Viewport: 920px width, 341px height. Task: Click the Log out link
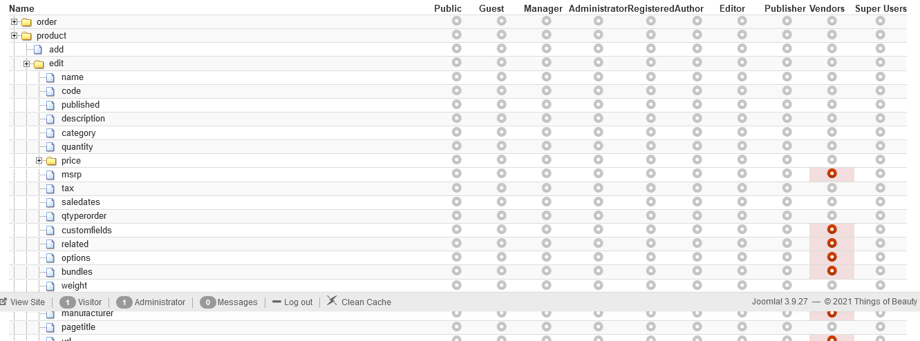(x=298, y=302)
